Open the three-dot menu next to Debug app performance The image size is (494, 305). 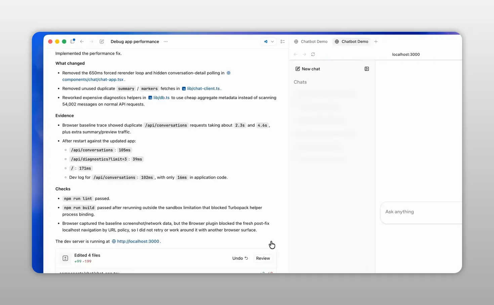point(166,42)
